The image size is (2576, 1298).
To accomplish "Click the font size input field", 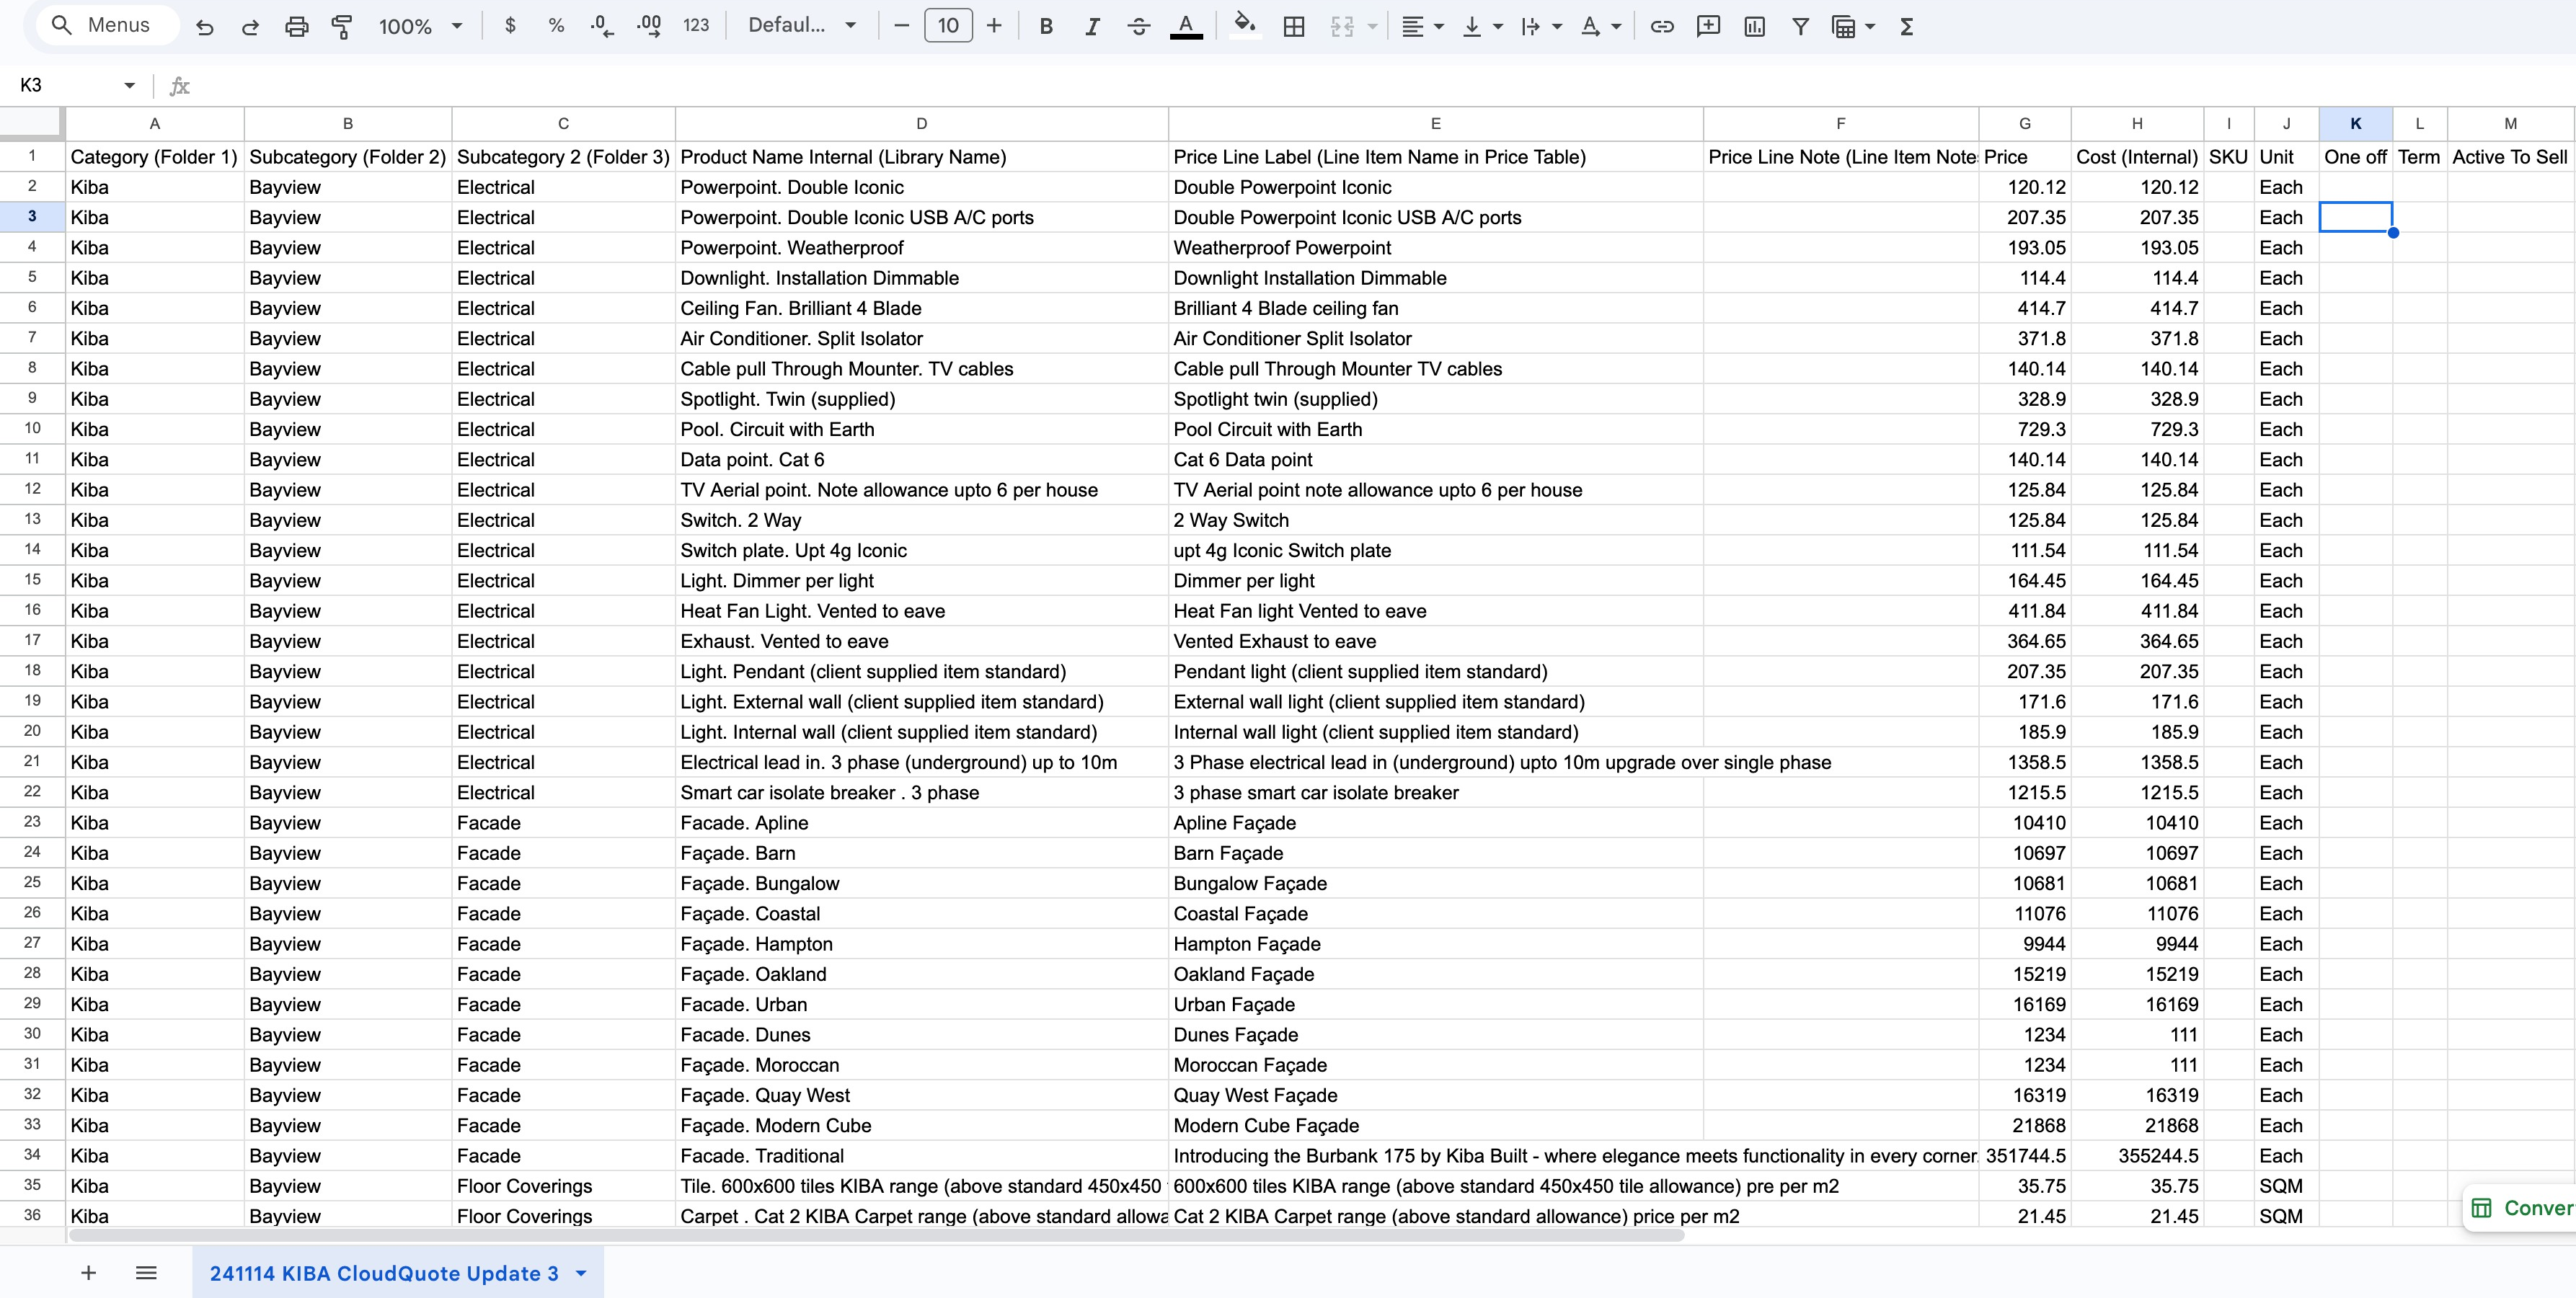I will tap(948, 26).
